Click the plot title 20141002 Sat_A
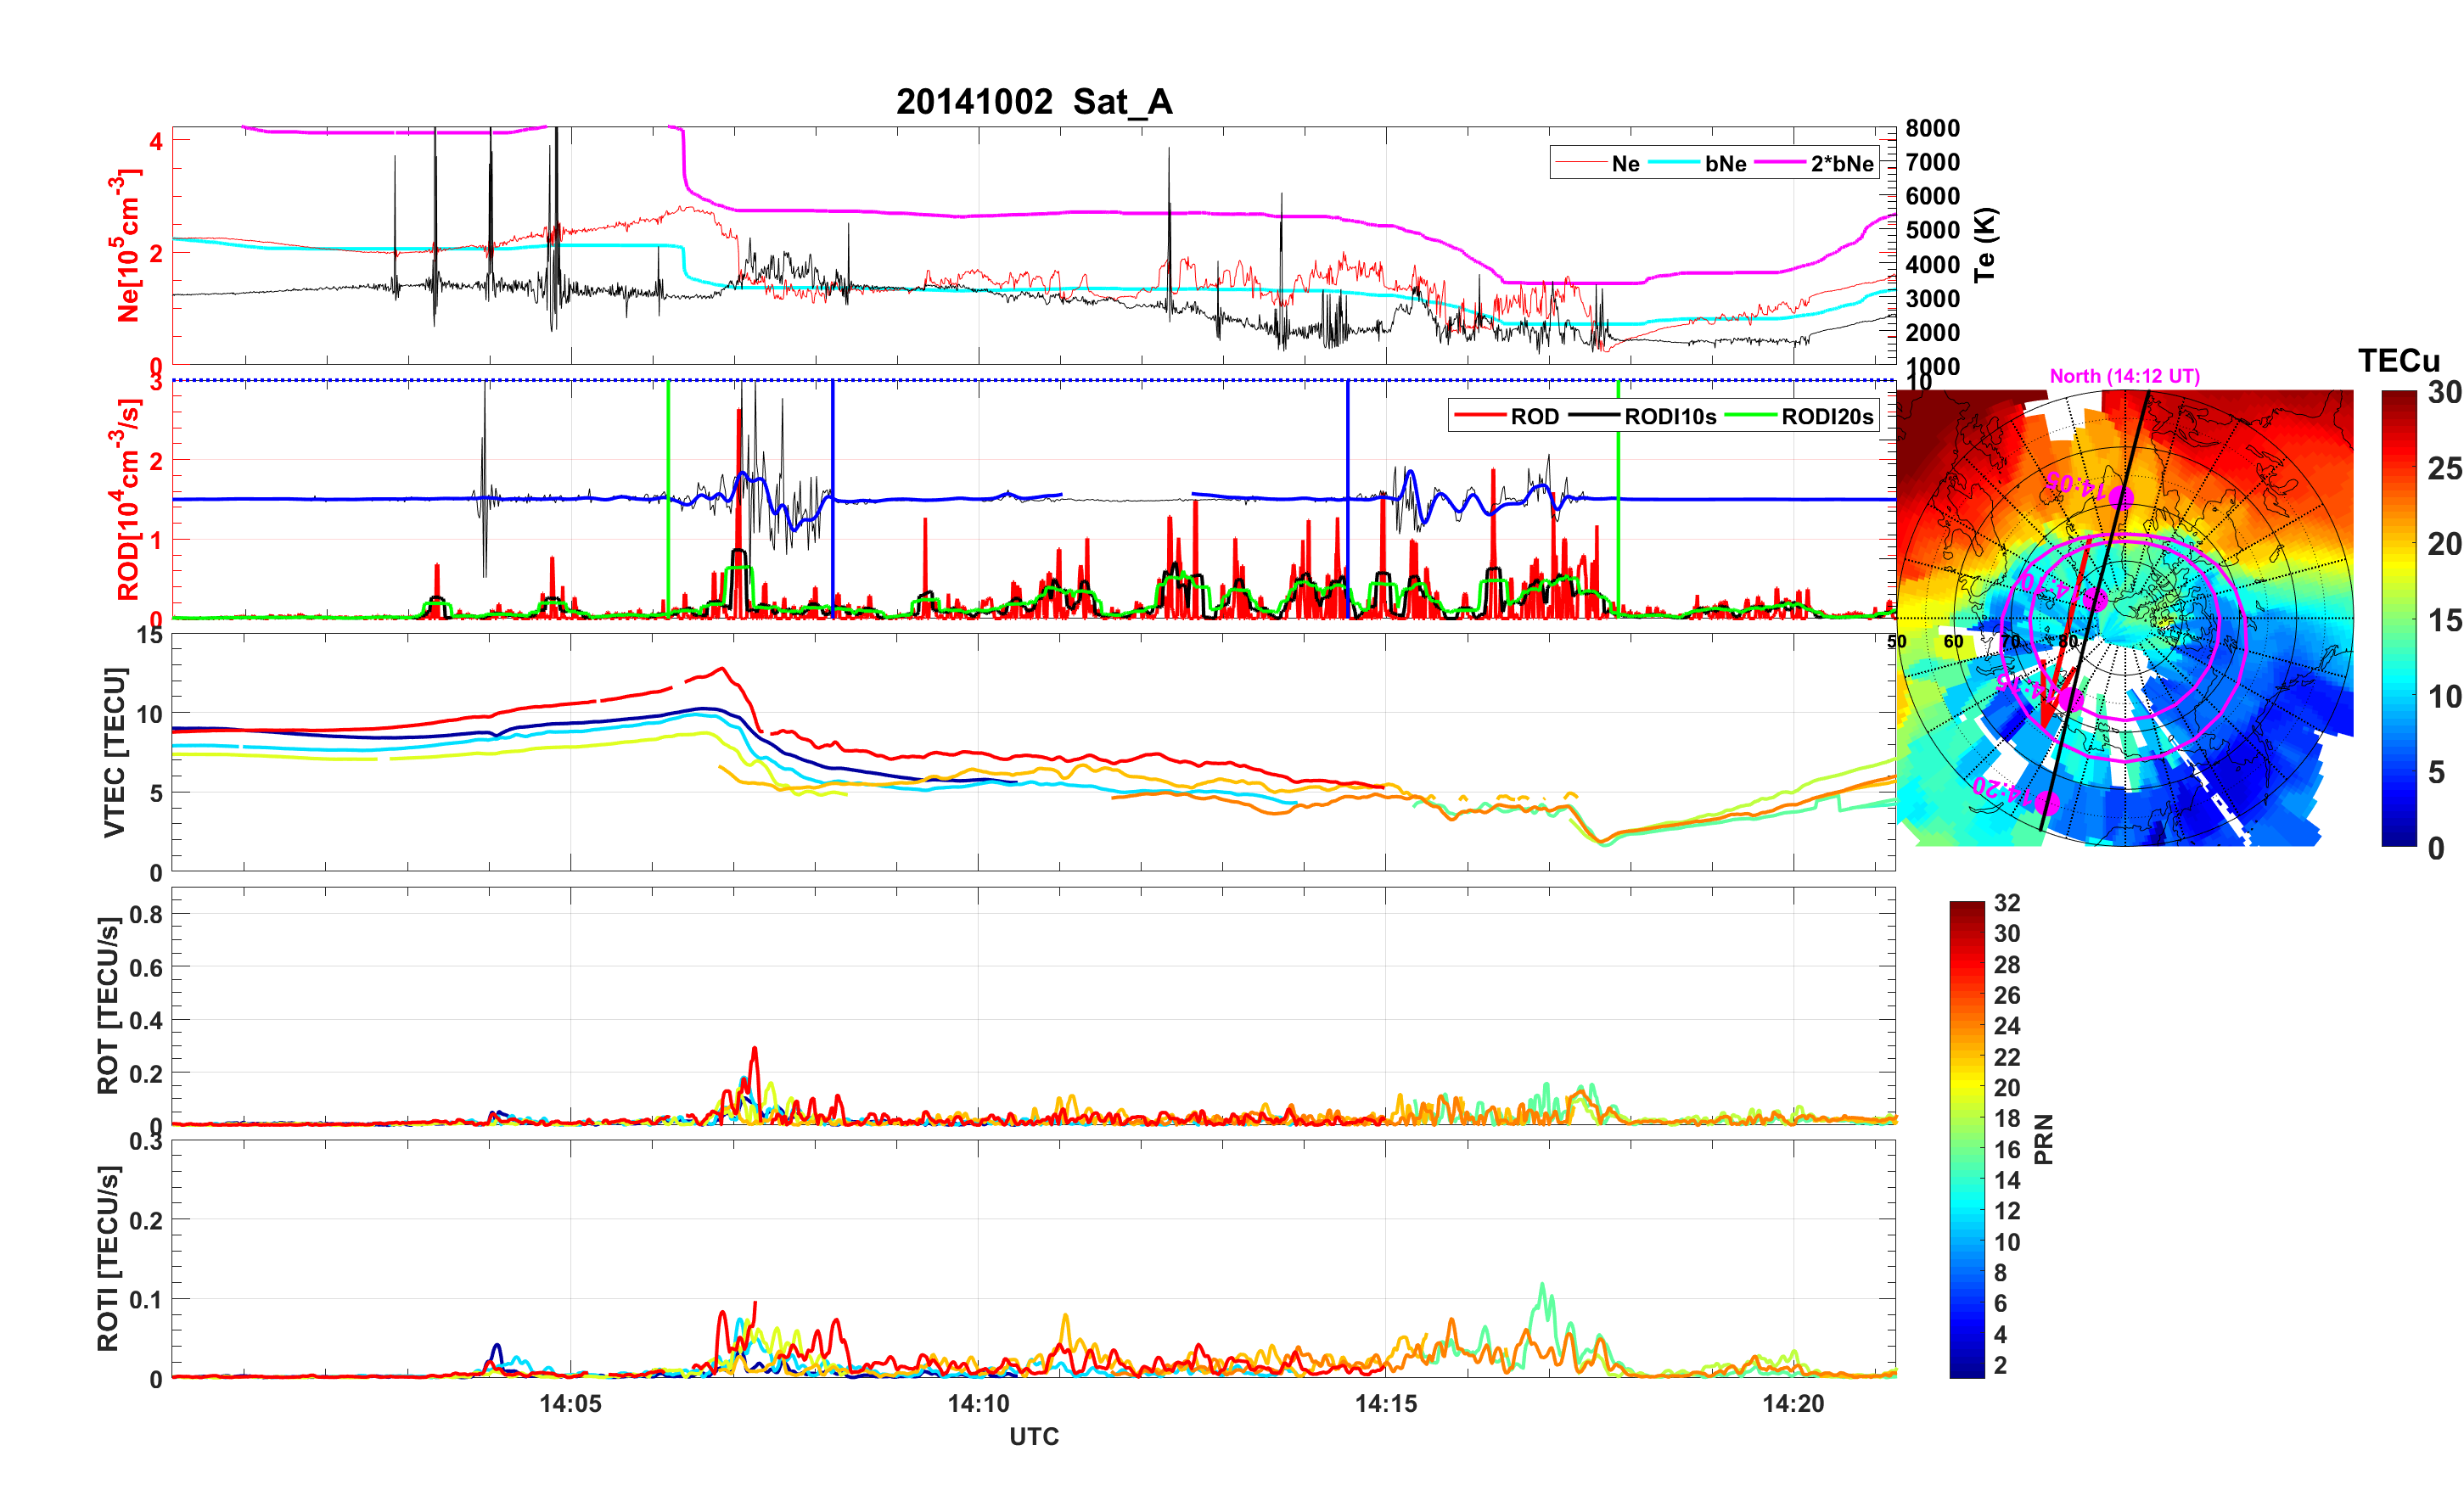Image resolution: width=2464 pixels, height=1490 pixels. (1033, 102)
